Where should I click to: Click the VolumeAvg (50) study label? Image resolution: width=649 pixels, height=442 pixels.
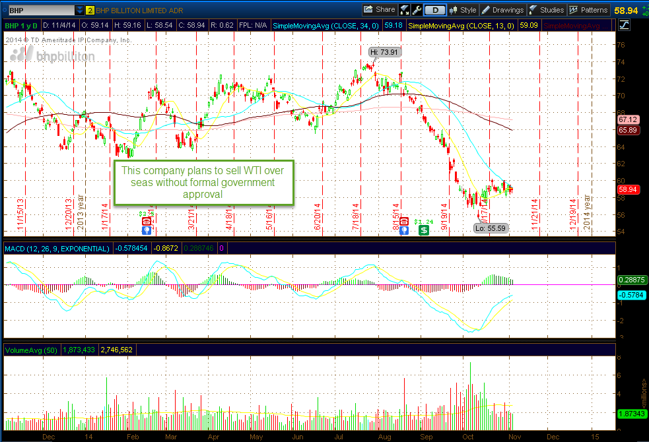(x=31, y=350)
